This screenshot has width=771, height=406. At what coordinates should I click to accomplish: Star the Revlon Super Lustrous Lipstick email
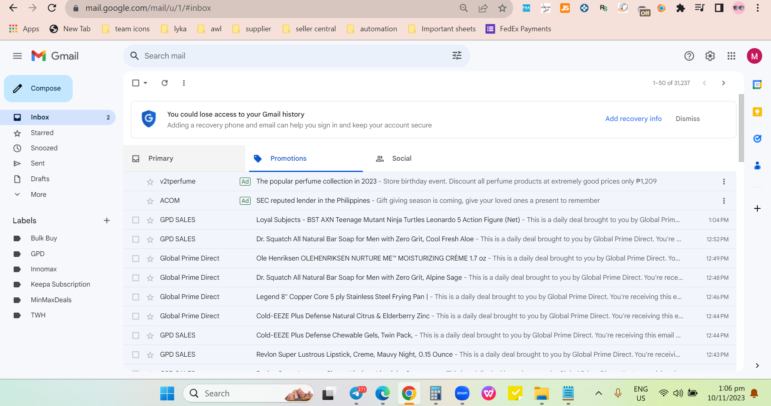pyautogui.click(x=150, y=355)
